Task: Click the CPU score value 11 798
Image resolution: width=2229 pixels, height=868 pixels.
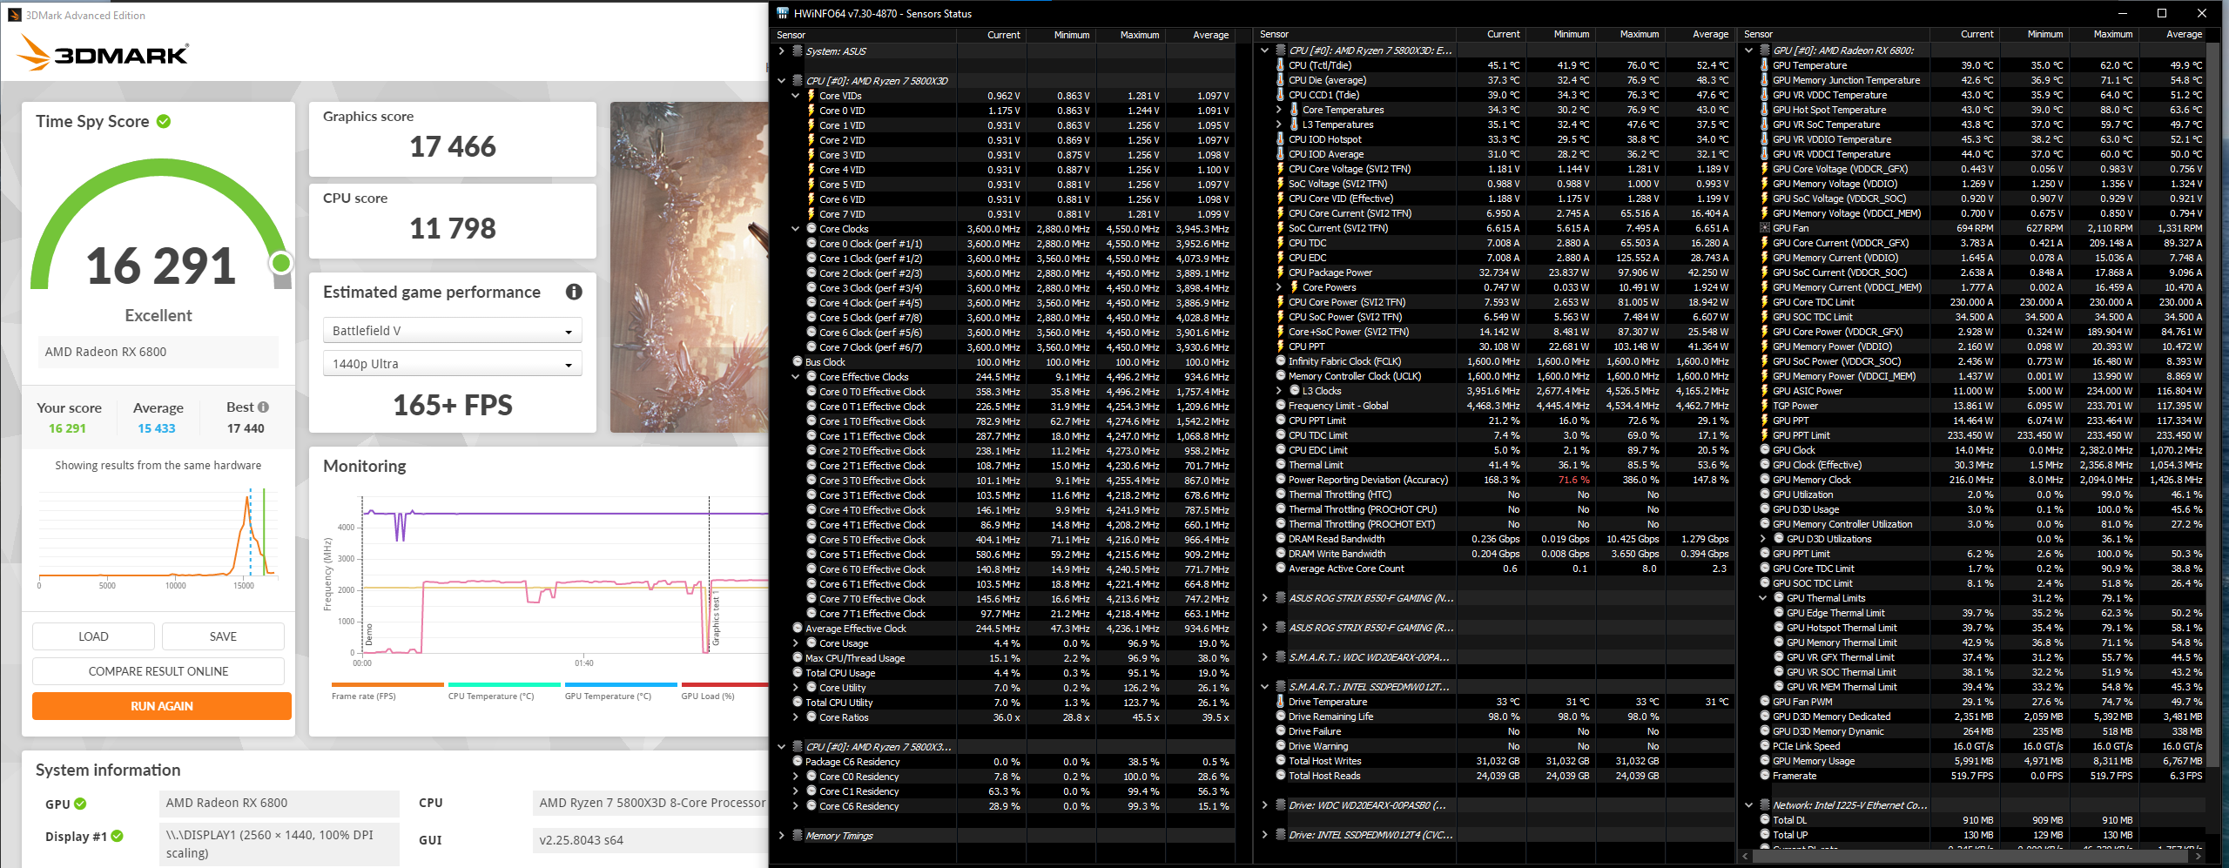Action: click(x=453, y=228)
